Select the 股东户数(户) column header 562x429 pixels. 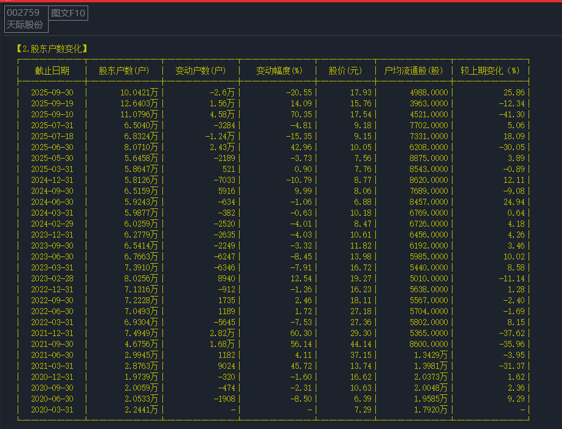pos(124,70)
